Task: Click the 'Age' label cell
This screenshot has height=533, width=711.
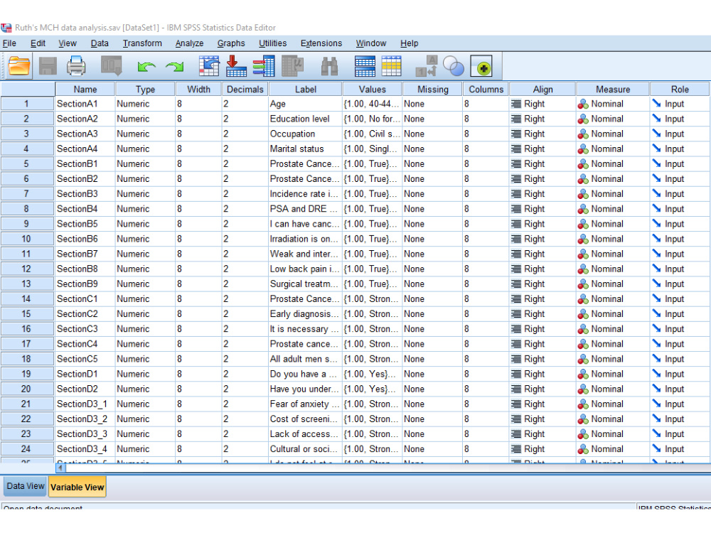Action: (x=305, y=104)
